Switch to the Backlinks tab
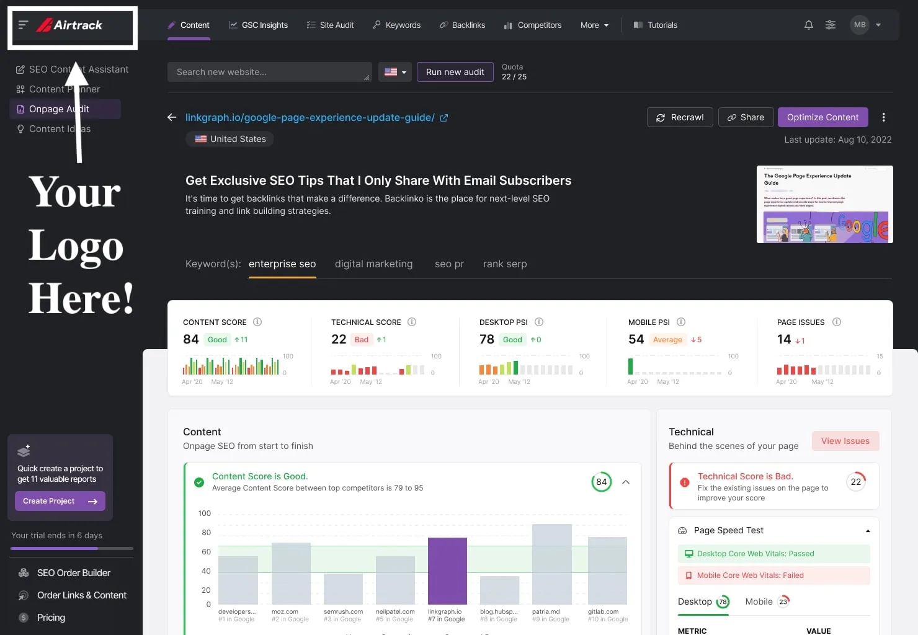Screen dimensions: 918x635 (462, 25)
